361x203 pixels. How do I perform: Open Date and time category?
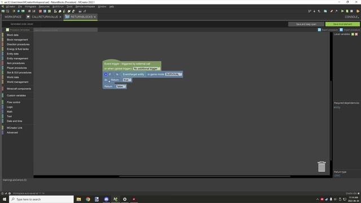14,121
